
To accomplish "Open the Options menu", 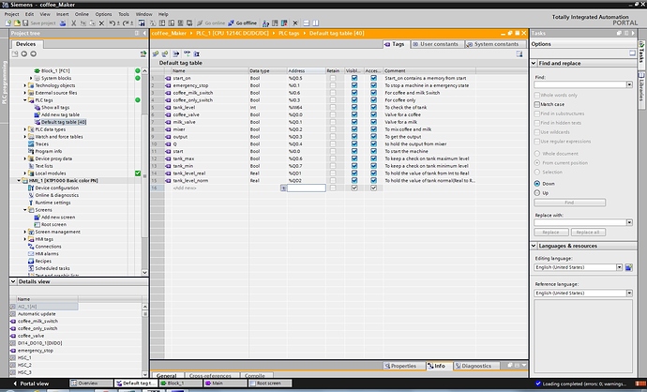I will point(103,14).
